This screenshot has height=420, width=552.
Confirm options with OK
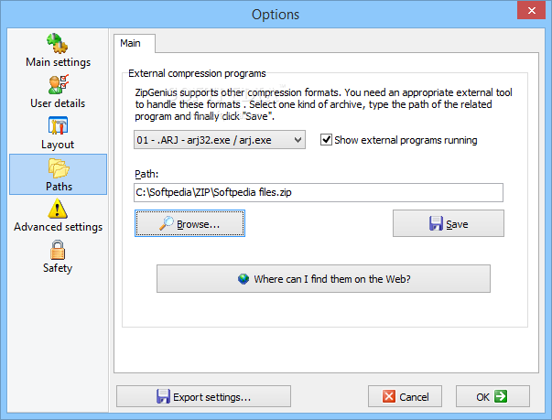click(492, 396)
